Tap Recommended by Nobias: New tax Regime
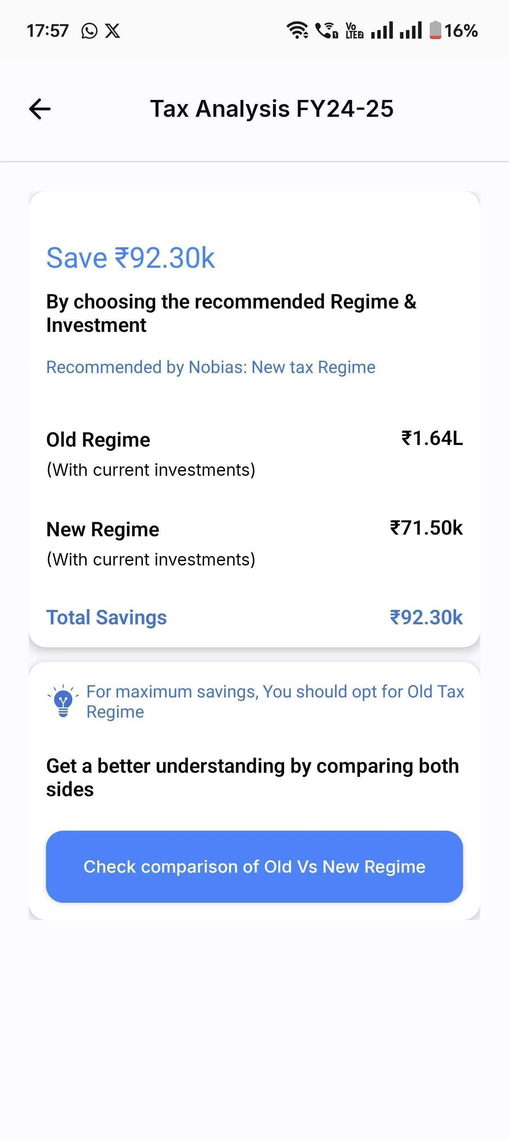Screen dimensions: 509x1140 tap(211, 367)
